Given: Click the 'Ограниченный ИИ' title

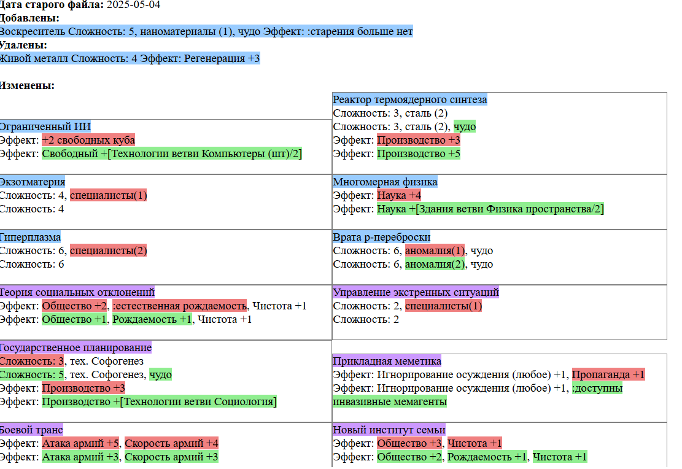Looking at the screenshot, I should (45, 126).
